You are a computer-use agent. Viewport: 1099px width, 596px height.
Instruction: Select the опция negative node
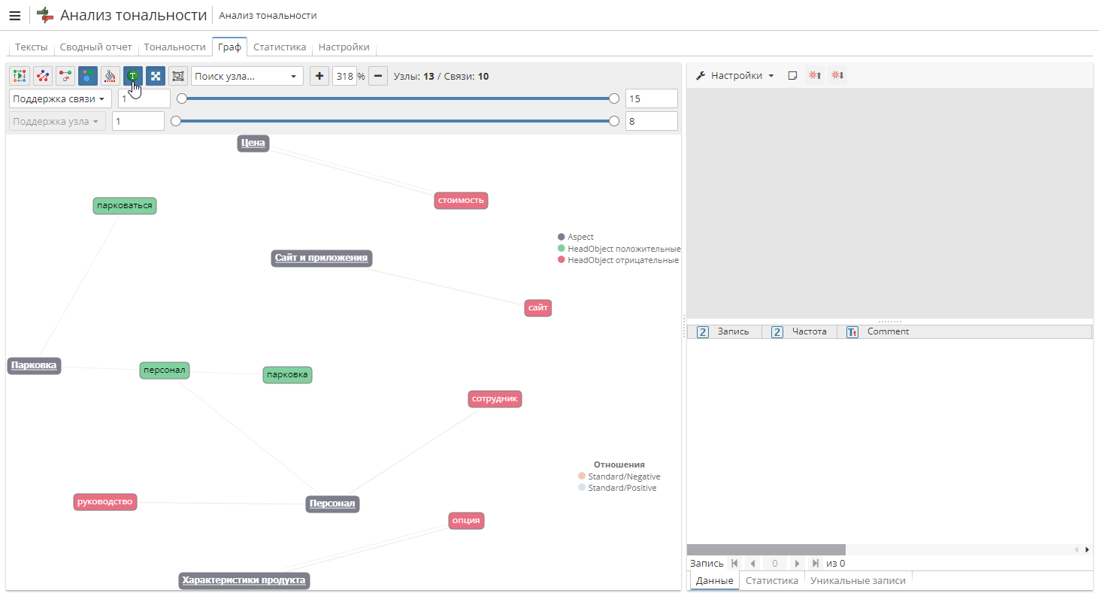(466, 520)
